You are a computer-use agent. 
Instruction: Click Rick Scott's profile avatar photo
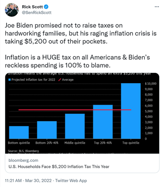pos(12,10)
